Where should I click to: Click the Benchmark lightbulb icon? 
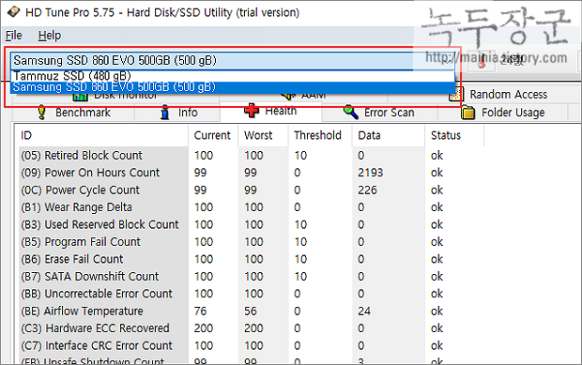pos(42,112)
